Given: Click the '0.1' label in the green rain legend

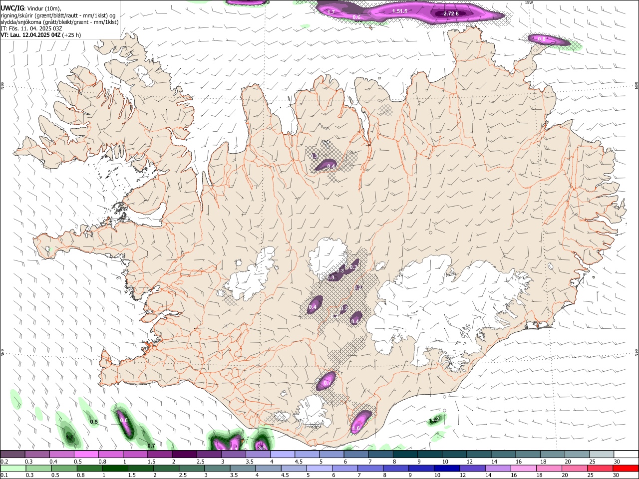Looking at the screenshot, I should [x=3, y=475].
